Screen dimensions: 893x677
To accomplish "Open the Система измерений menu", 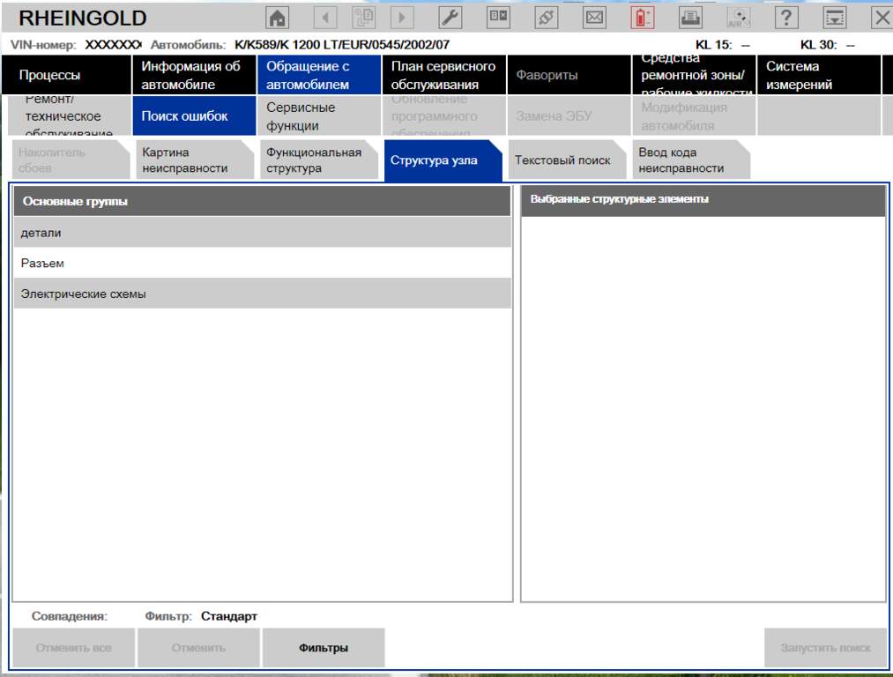I will [818, 76].
